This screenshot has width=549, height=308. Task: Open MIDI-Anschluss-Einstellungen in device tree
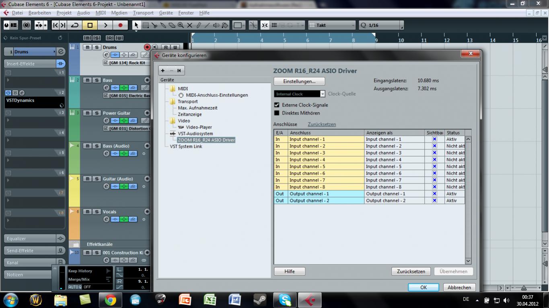pyautogui.click(x=217, y=95)
